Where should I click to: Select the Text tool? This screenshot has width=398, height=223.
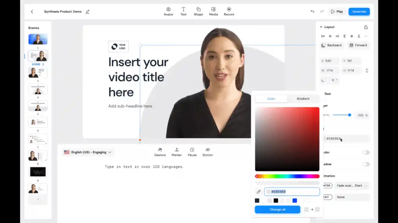coord(183,12)
